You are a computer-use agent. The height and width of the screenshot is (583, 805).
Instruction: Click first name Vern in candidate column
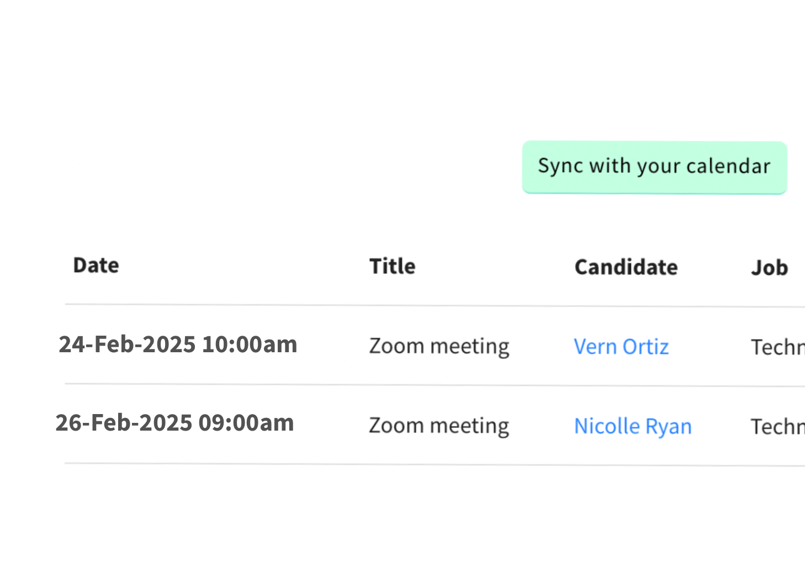(x=595, y=347)
